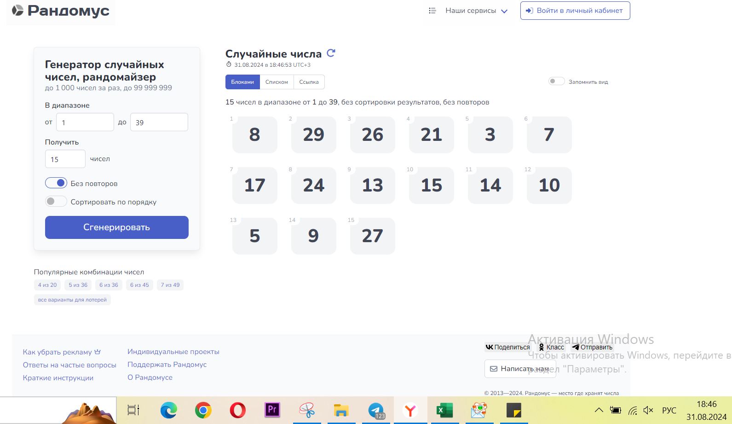Open the Ссылка tab
The image size is (732, 424).
pyautogui.click(x=309, y=82)
